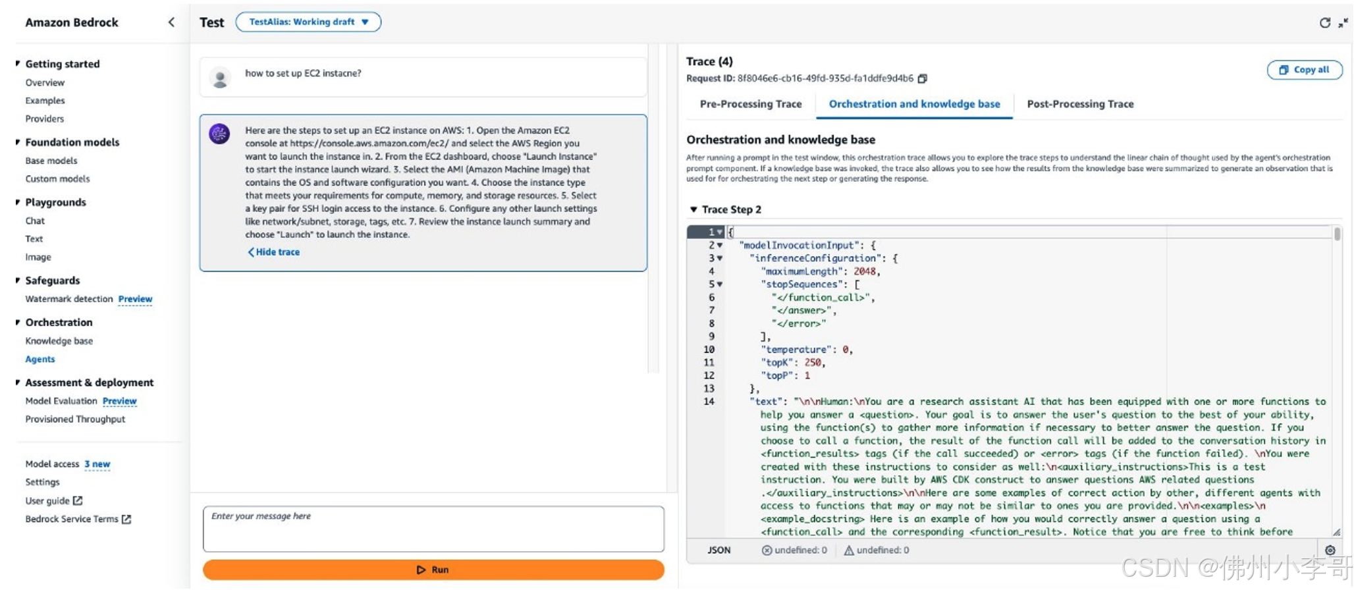
Task: Open Custom models page
Action: tap(57, 178)
